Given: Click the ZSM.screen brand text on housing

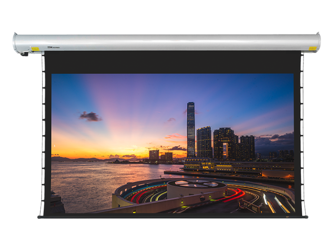Looking at the screenshot, I should click(53, 47).
